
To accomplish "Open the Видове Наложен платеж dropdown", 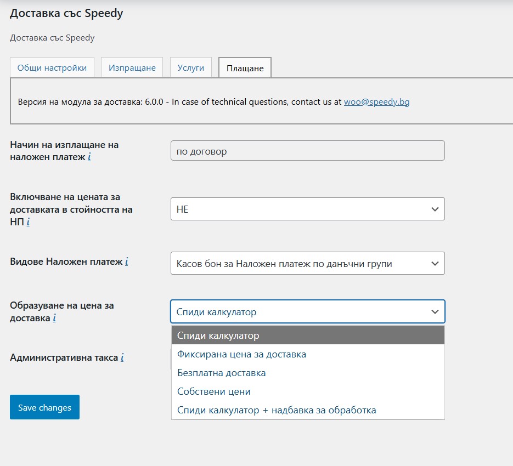I will point(307,263).
